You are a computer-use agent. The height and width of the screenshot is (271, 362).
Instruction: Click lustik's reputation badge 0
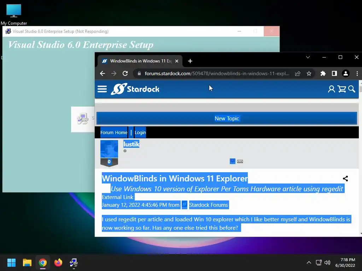point(109,162)
